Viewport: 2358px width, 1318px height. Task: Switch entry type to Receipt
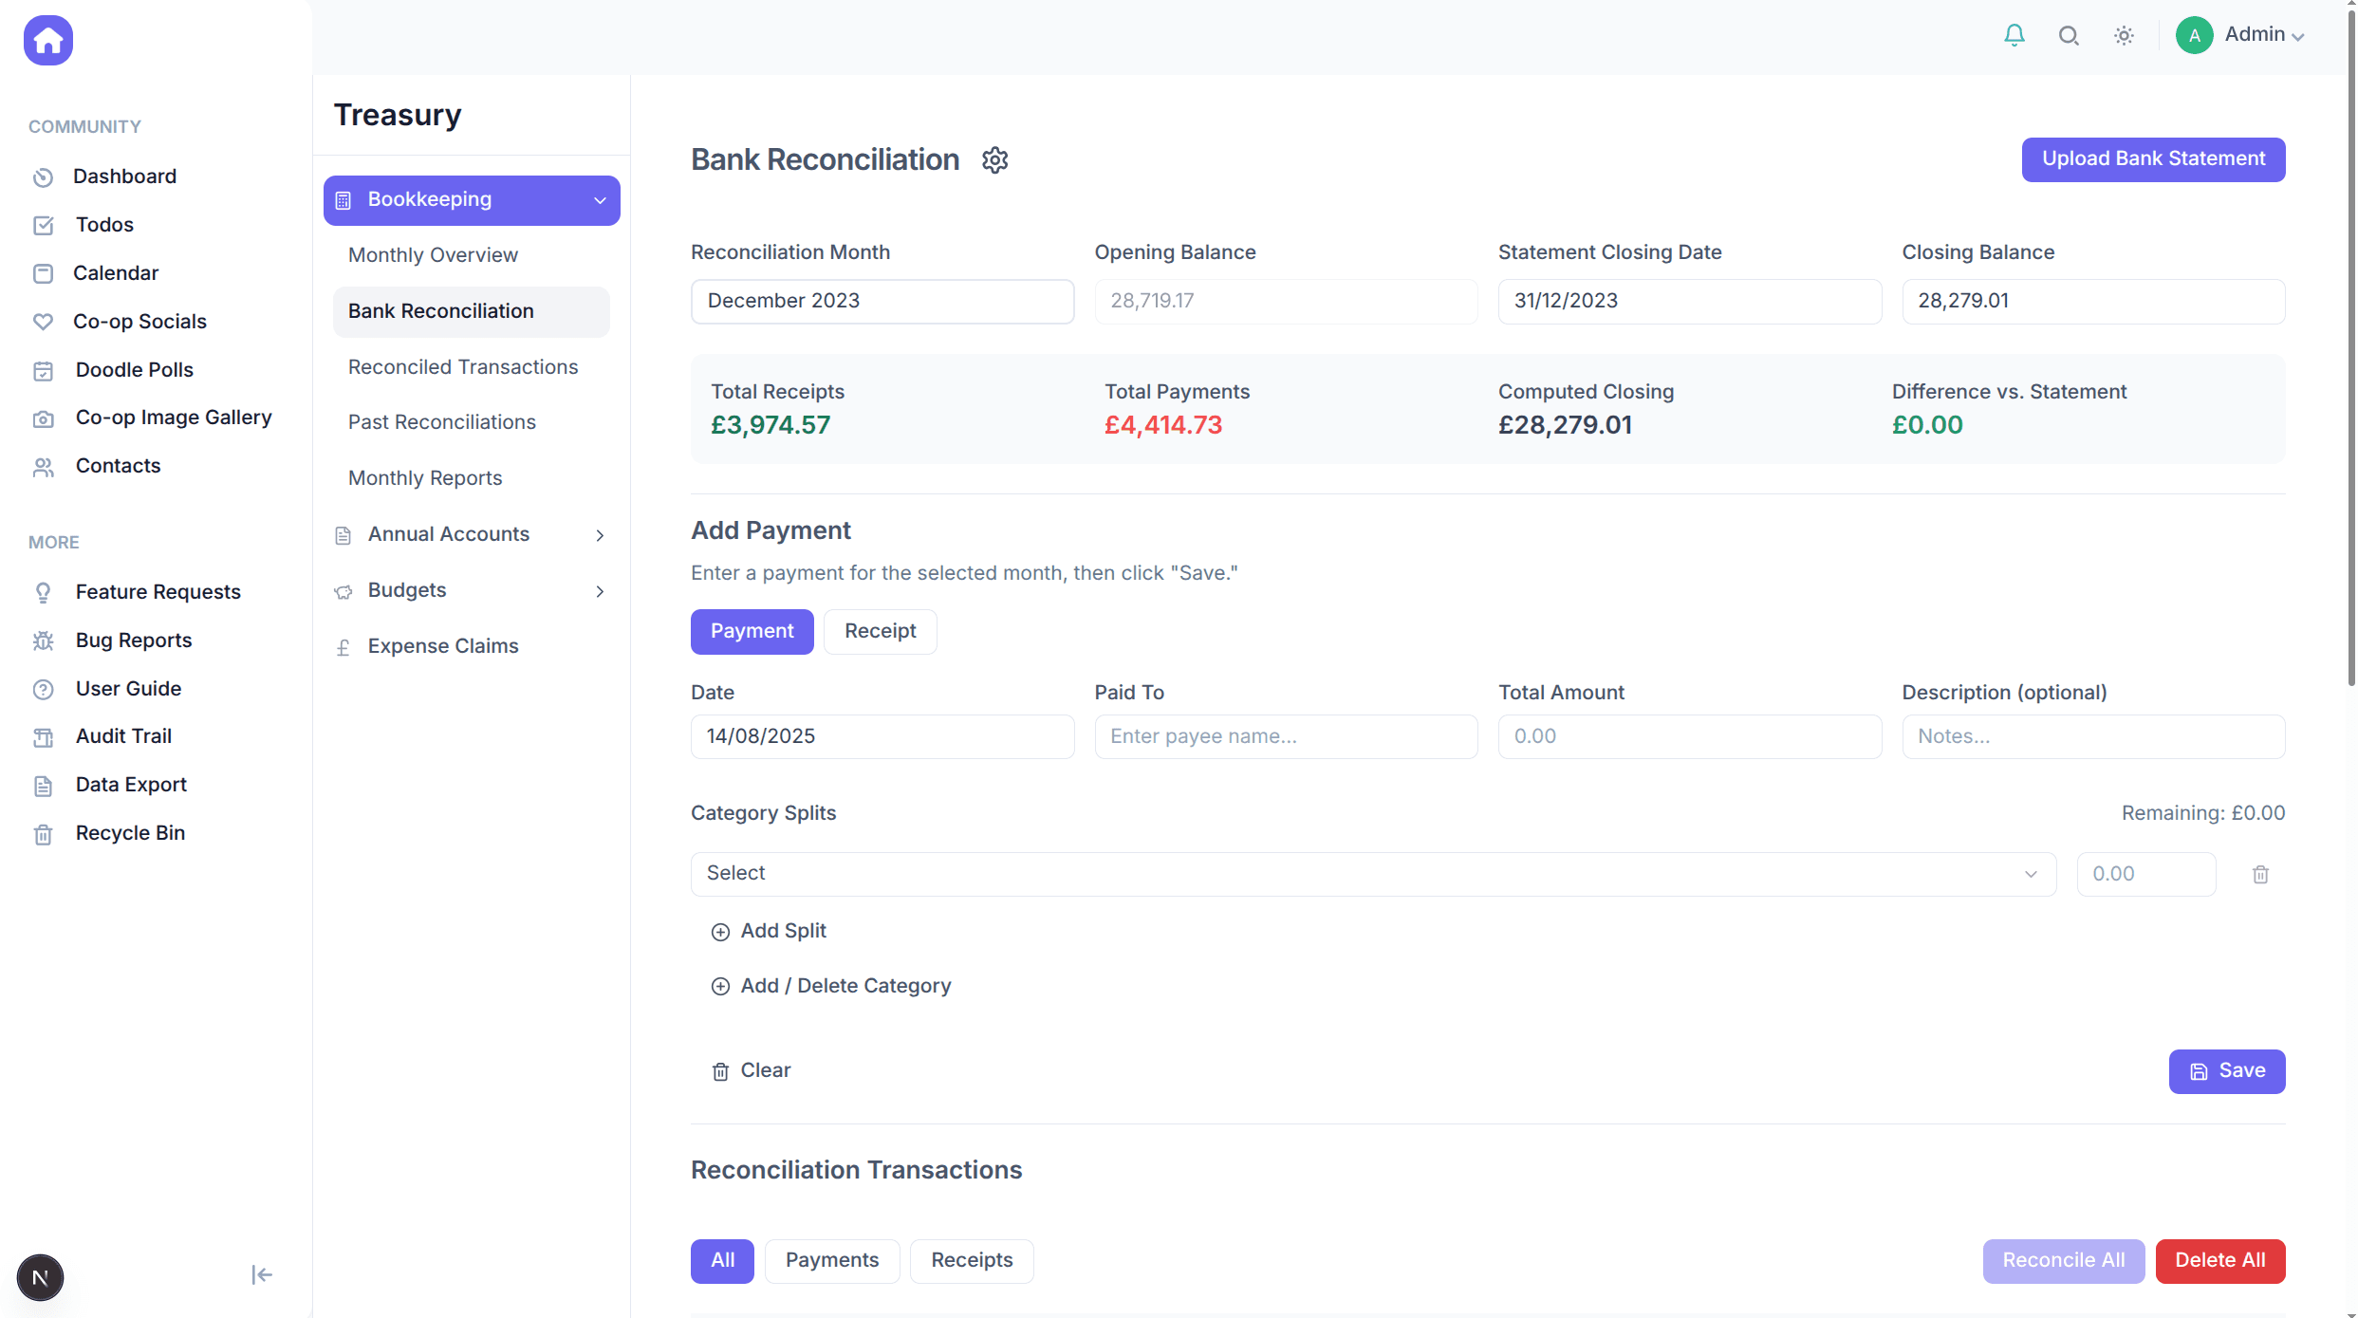point(880,632)
